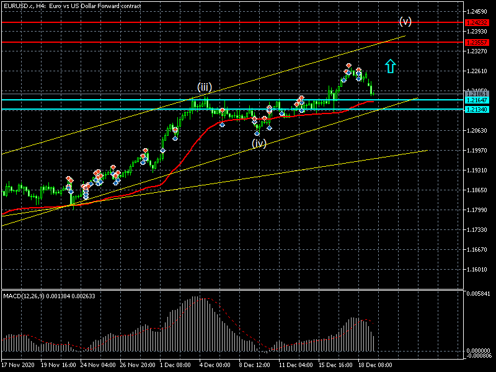Image resolution: width=496 pixels, height=372 pixels.
Task: Click the gray 1.21861 current price tag
Action: [477, 94]
